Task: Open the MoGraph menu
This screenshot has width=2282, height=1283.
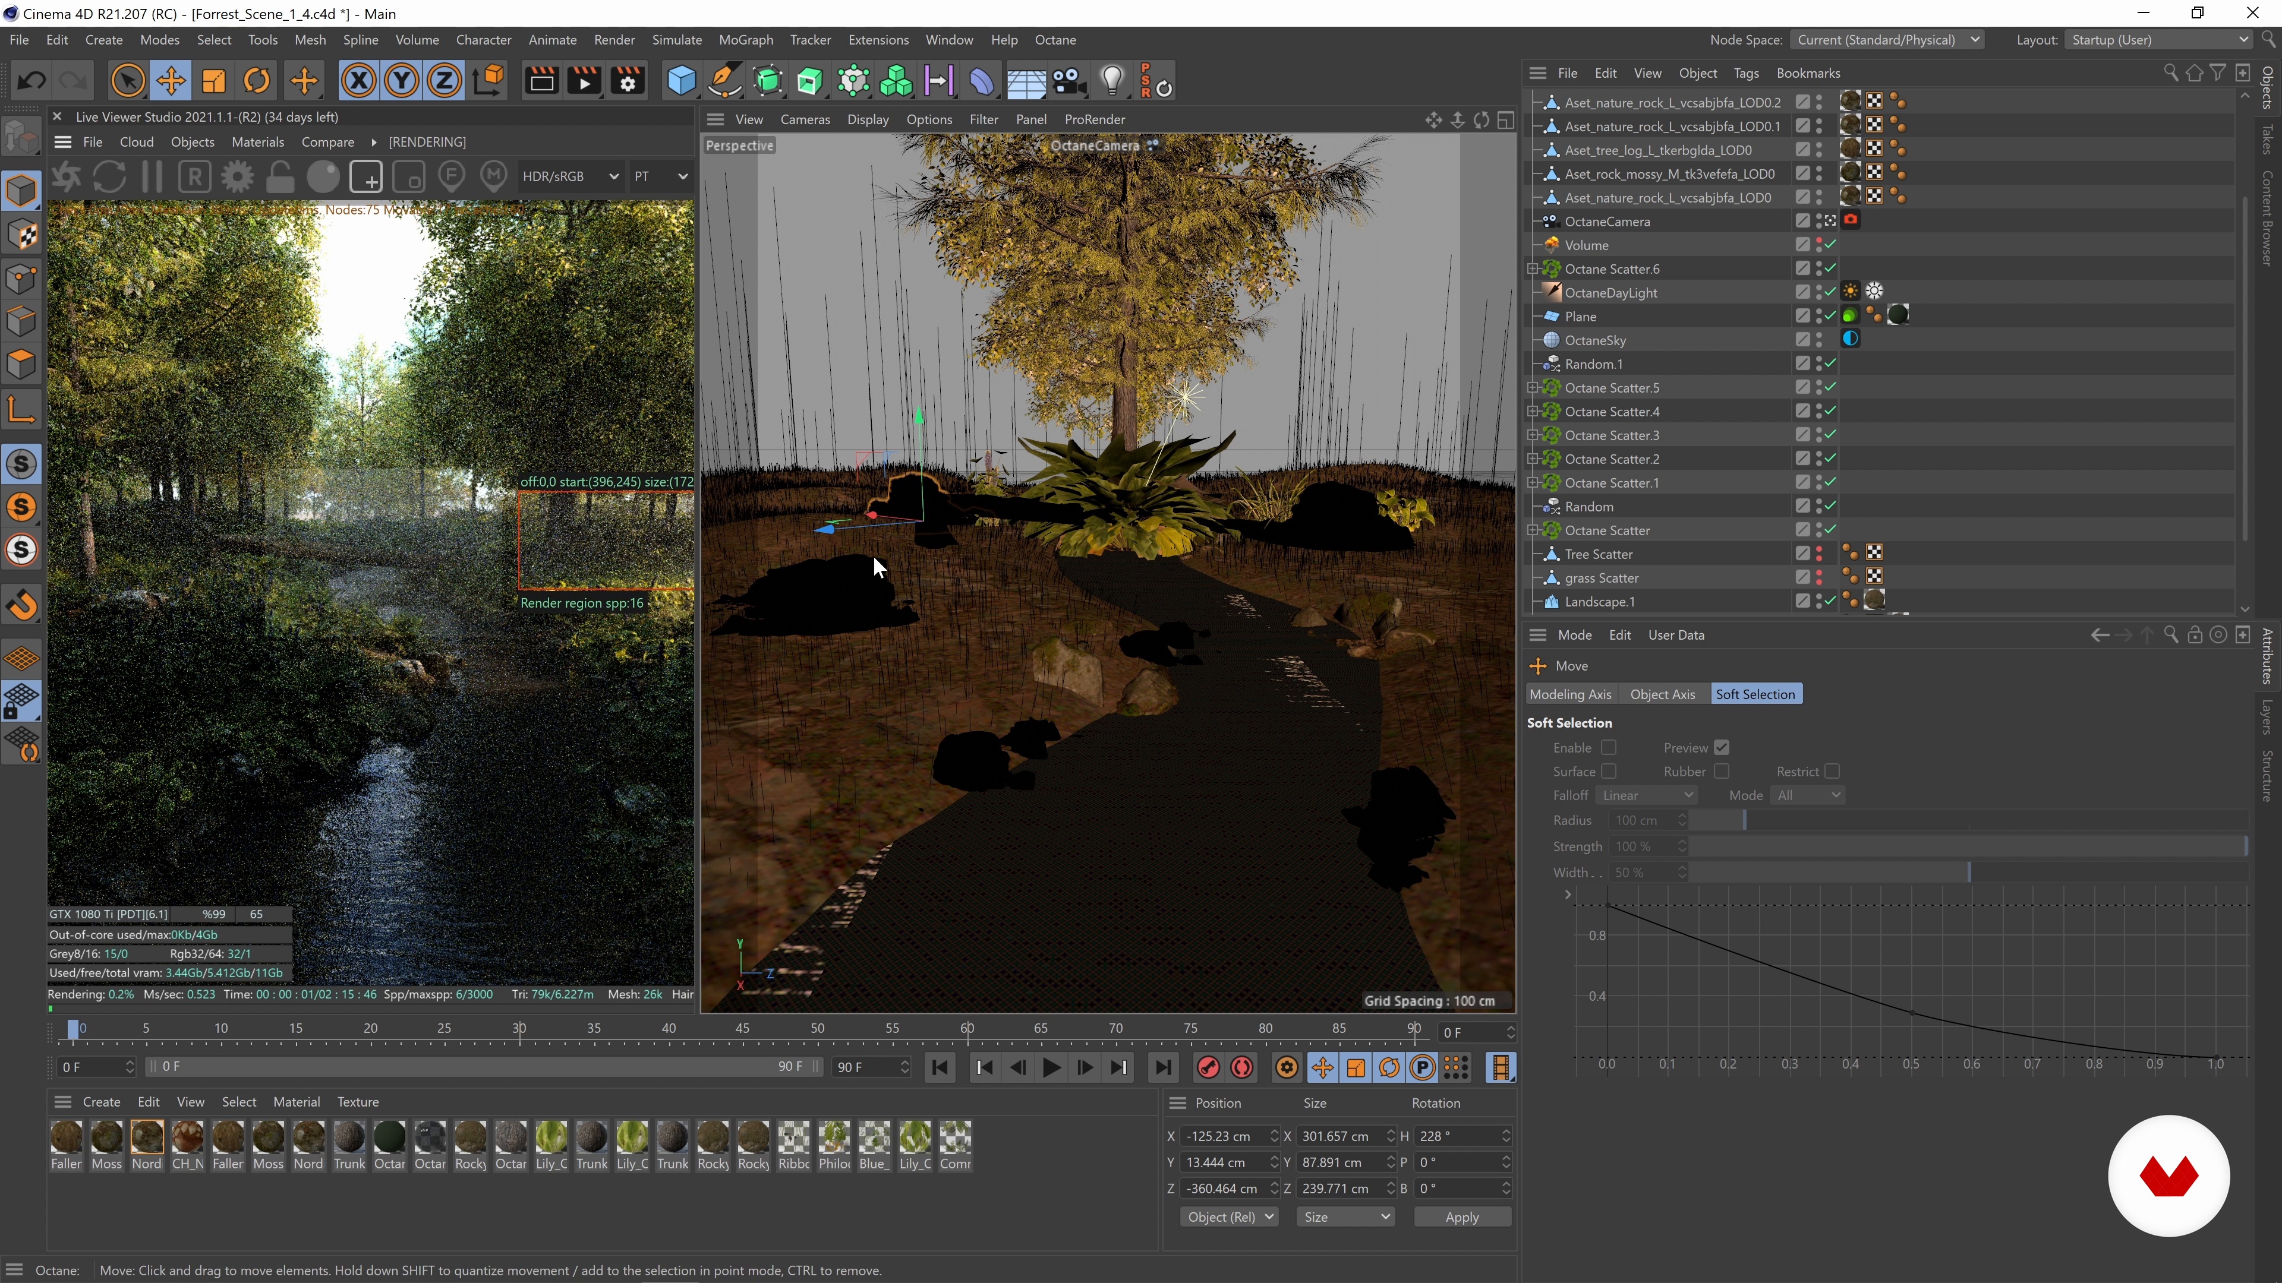Action: coord(745,40)
